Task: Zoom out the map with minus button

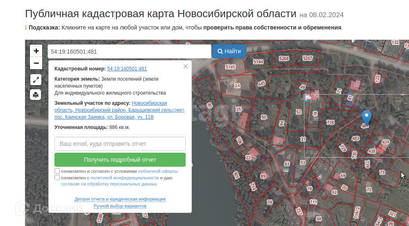Action: pyautogui.click(x=36, y=63)
